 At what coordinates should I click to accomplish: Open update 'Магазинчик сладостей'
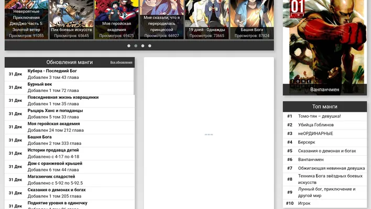(x=51, y=177)
